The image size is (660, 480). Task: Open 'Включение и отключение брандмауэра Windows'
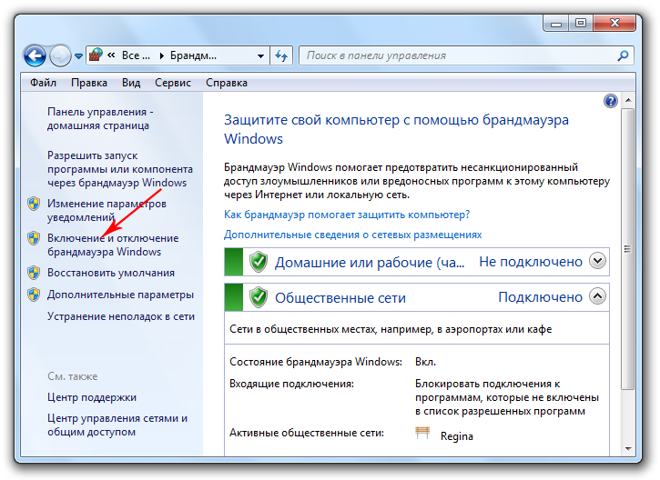pyautogui.click(x=113, y=245)
